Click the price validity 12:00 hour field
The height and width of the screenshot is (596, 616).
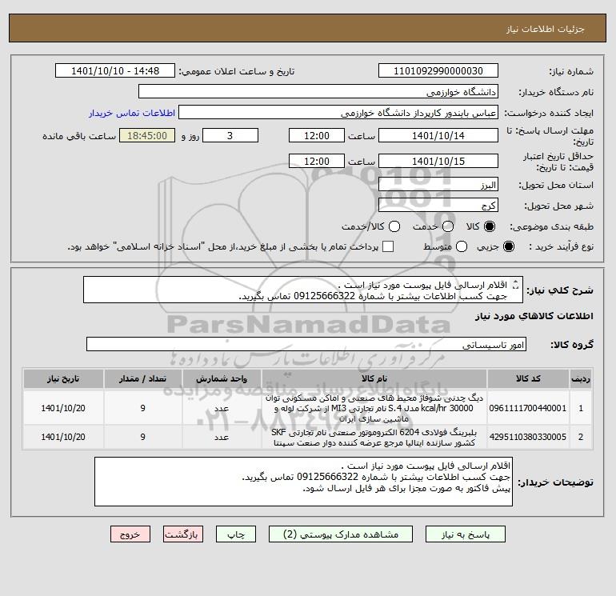(317, 161)
